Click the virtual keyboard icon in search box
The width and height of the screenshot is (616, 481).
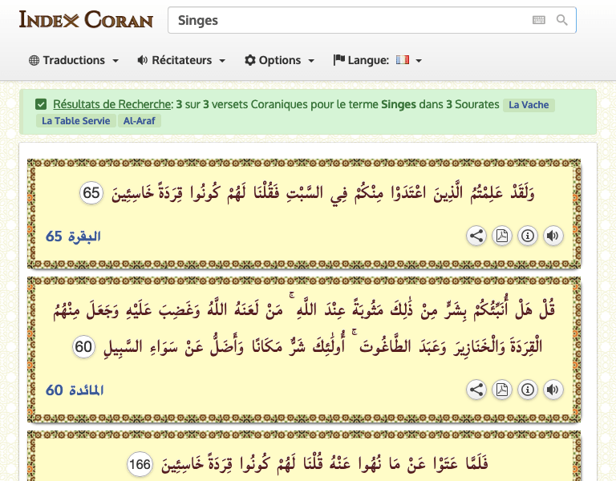(539, 20)
